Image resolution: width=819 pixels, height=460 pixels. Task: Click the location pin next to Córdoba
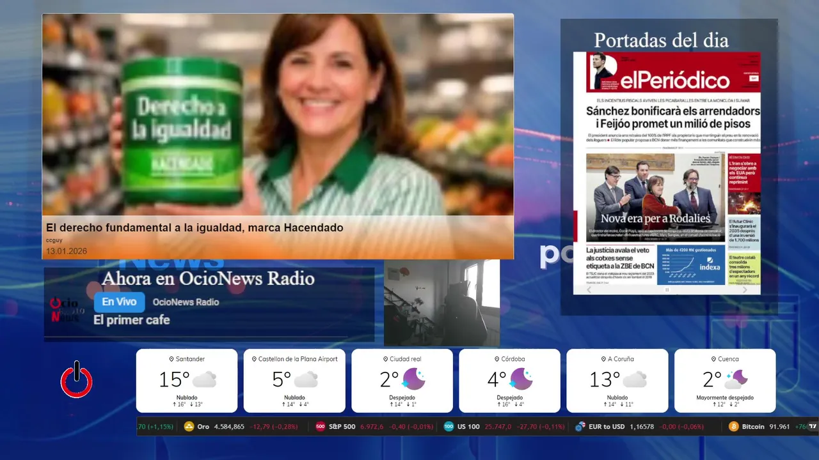[497, 359]
